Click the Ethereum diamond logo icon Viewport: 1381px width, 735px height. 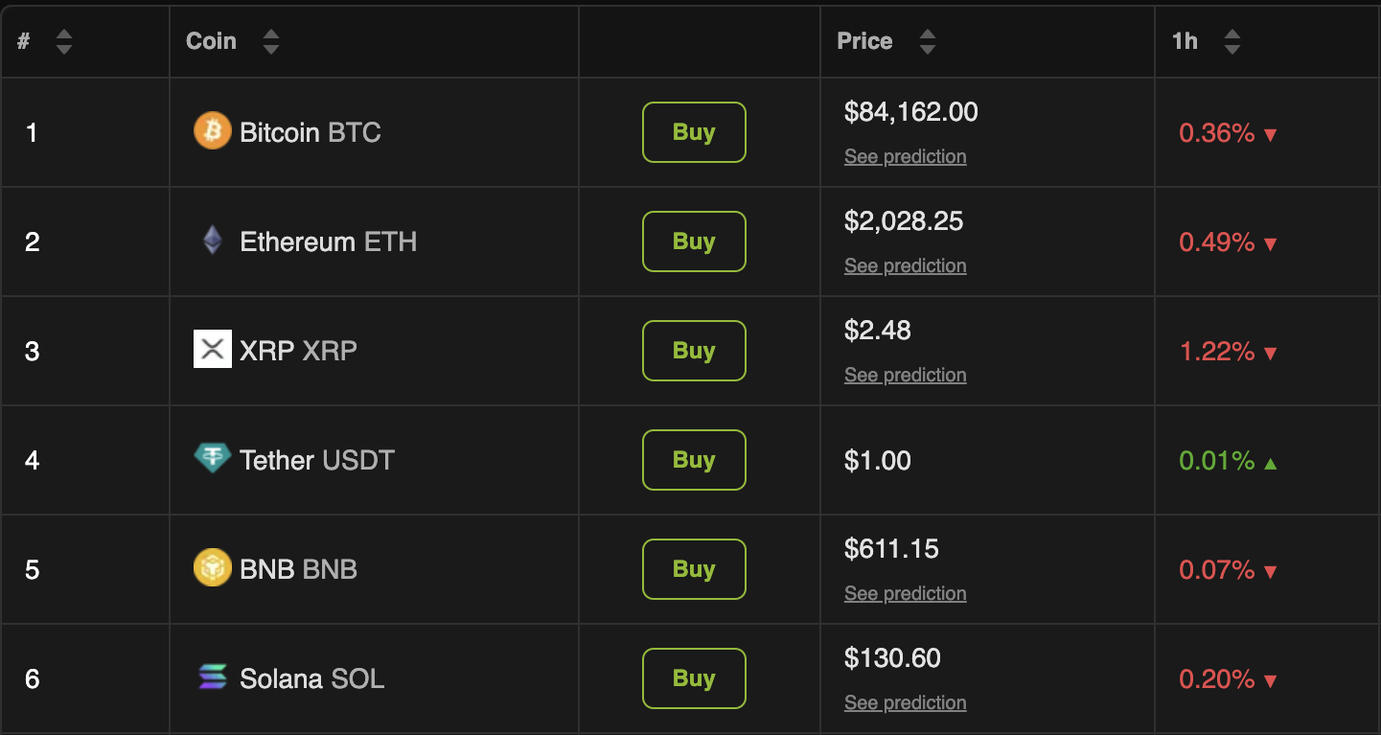(212, 241)
